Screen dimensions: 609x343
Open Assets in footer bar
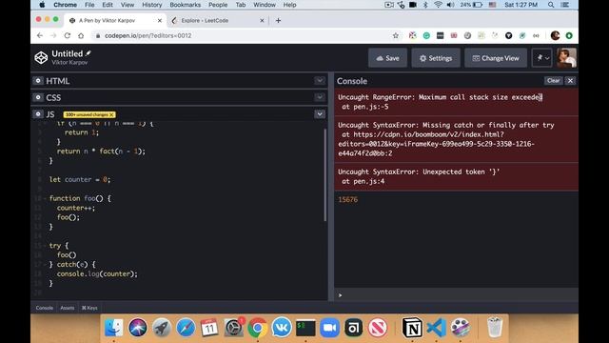(68, 308)
